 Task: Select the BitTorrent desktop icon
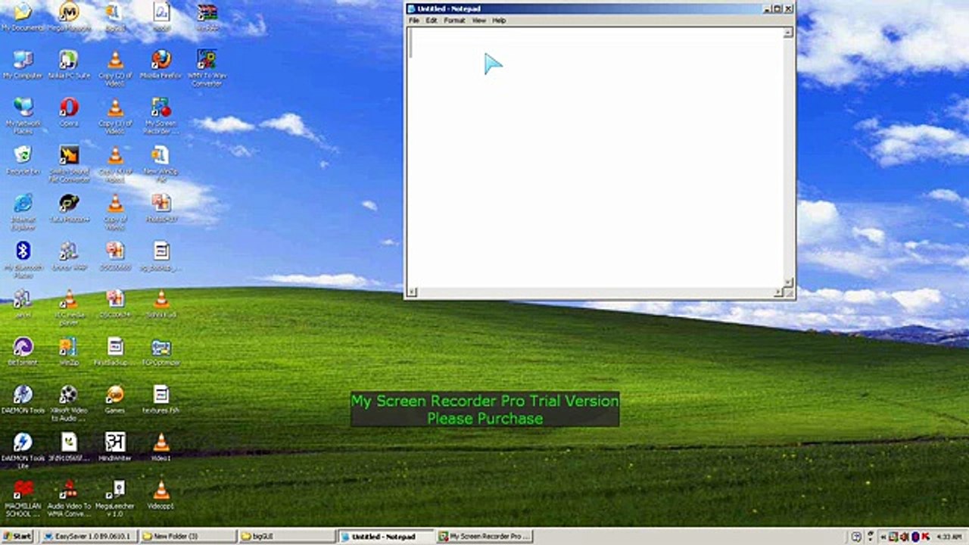[23, 351]
